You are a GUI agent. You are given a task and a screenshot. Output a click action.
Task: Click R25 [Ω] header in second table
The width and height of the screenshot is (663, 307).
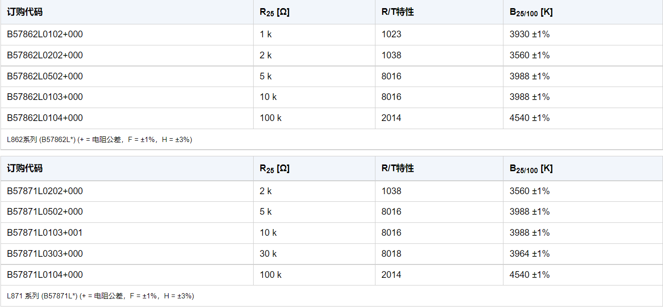[x=275, y=169]
